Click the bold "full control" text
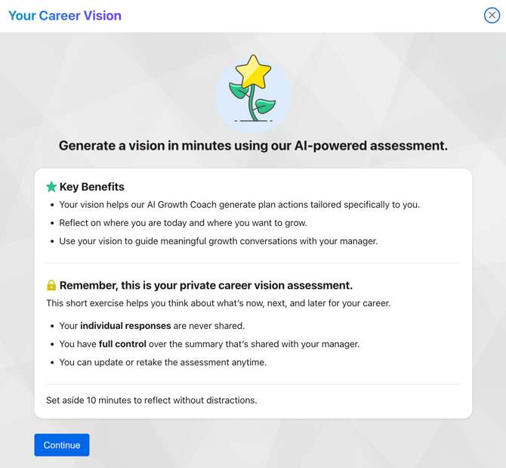 122,344
